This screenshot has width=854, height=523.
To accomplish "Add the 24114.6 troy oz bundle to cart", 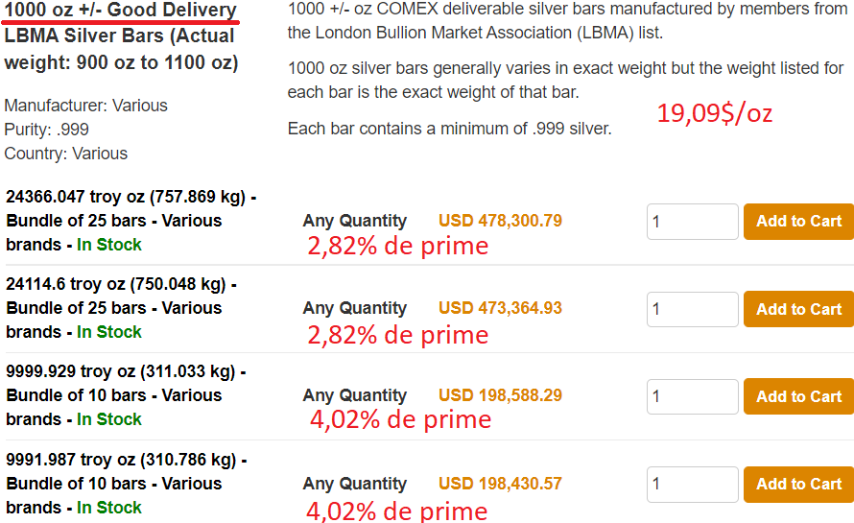I will [x=797, y=309].
